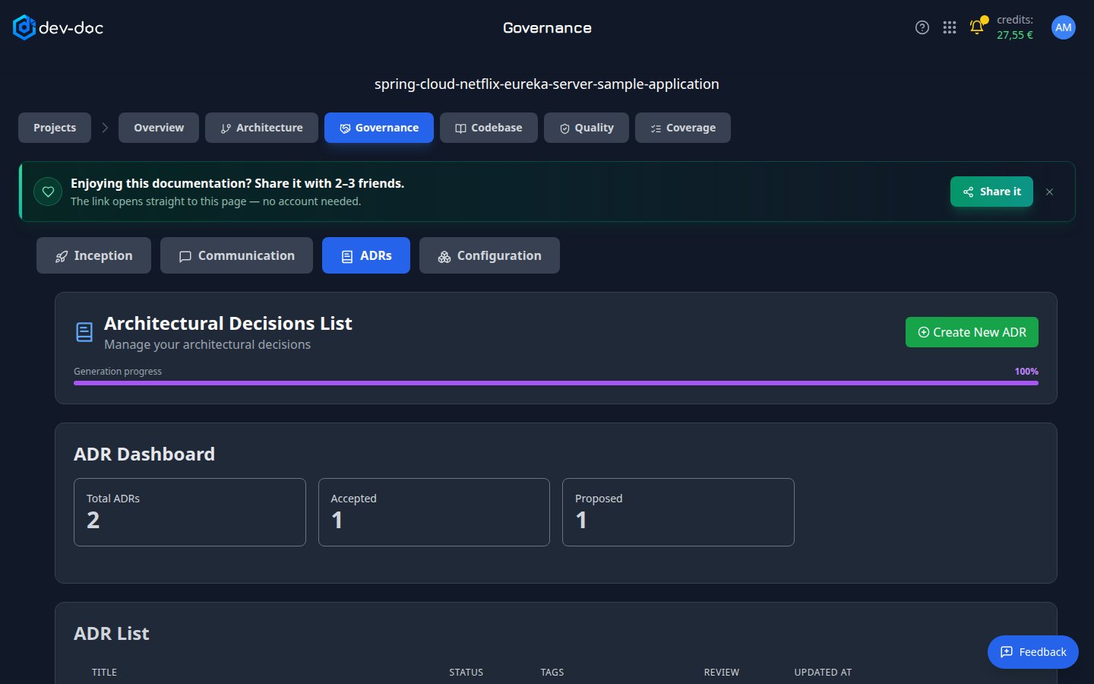Click the UPDATED AT column header
This screenshot has width=1094, height=684.
click(x=823, y=673)
